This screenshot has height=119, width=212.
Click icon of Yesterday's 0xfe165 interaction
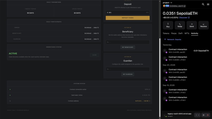click(165, 51)
